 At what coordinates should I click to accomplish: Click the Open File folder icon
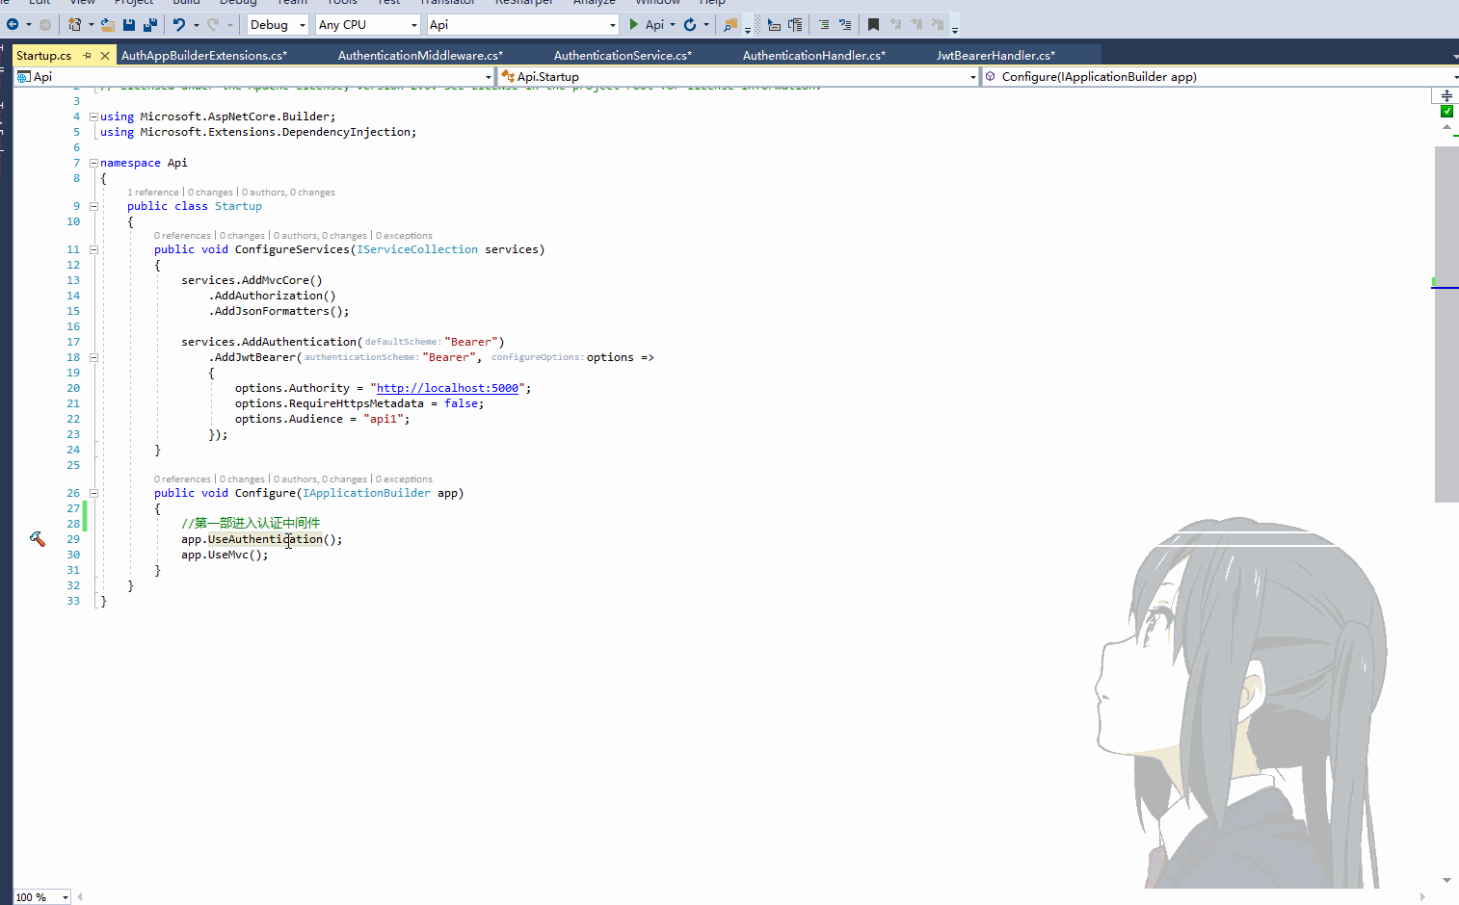(x=108, y=25)
